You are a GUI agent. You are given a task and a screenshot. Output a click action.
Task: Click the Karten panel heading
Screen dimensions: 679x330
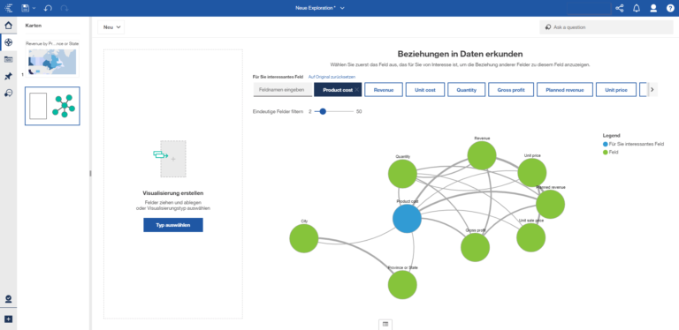pos(34,26)
